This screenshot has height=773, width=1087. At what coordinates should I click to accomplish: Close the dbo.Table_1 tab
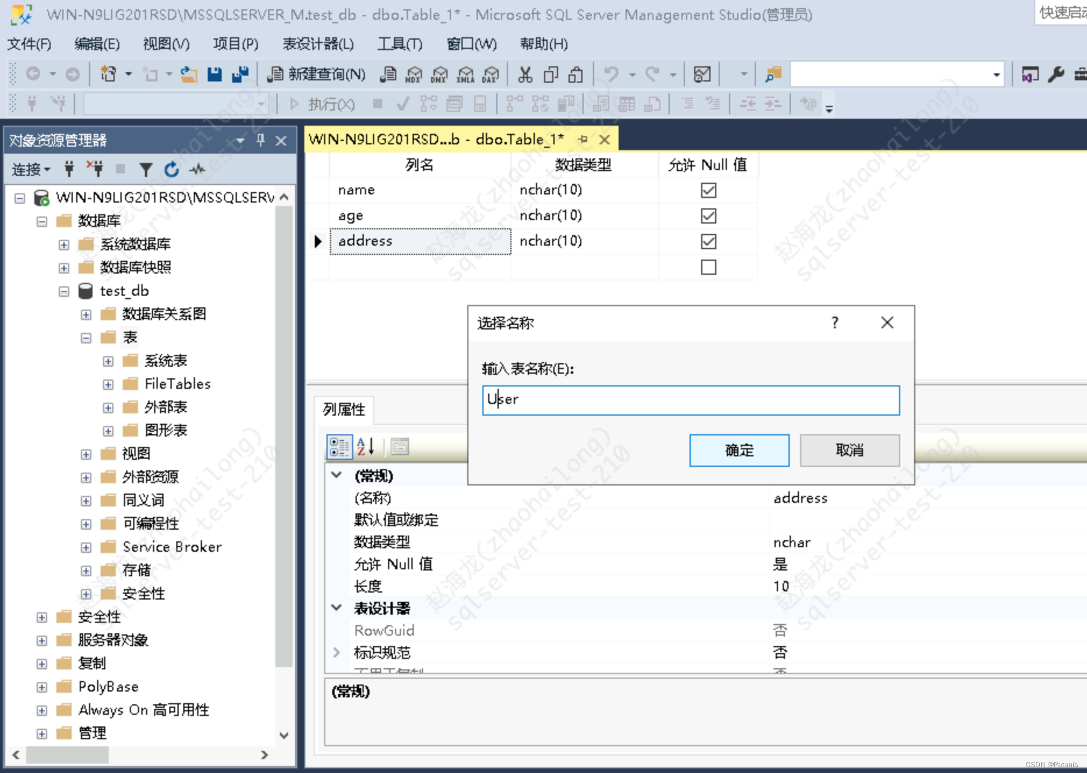click(x=605, y=140)
